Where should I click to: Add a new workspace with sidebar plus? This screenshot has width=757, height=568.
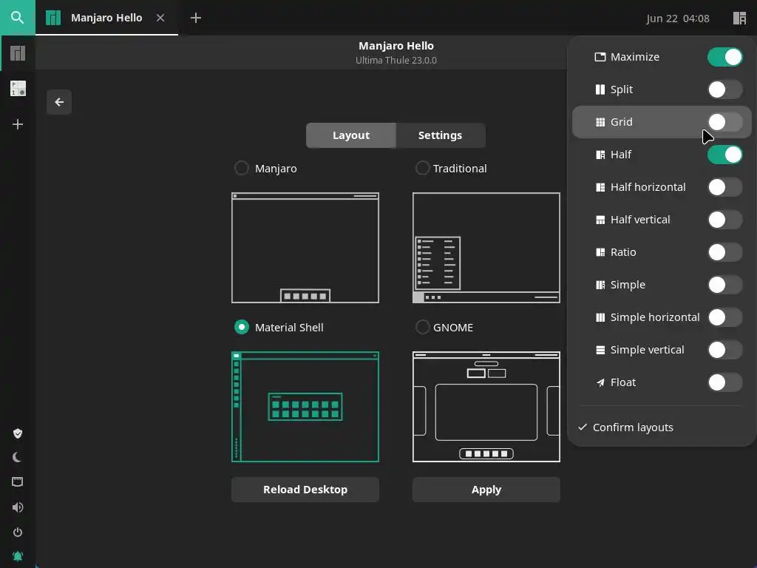pos(18,124)
